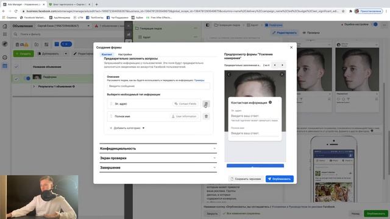
Task: Reload the browser page
Action: pos(16,11)
